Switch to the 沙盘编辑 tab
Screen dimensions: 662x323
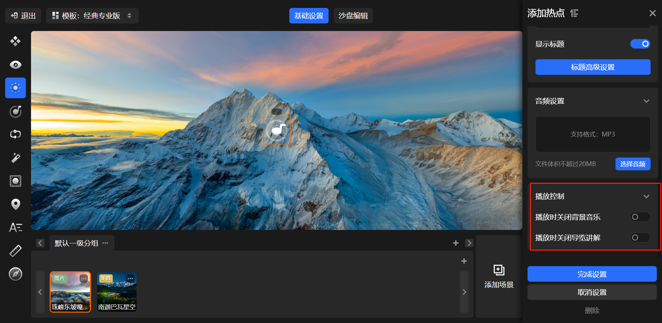(x=353, y=16)
